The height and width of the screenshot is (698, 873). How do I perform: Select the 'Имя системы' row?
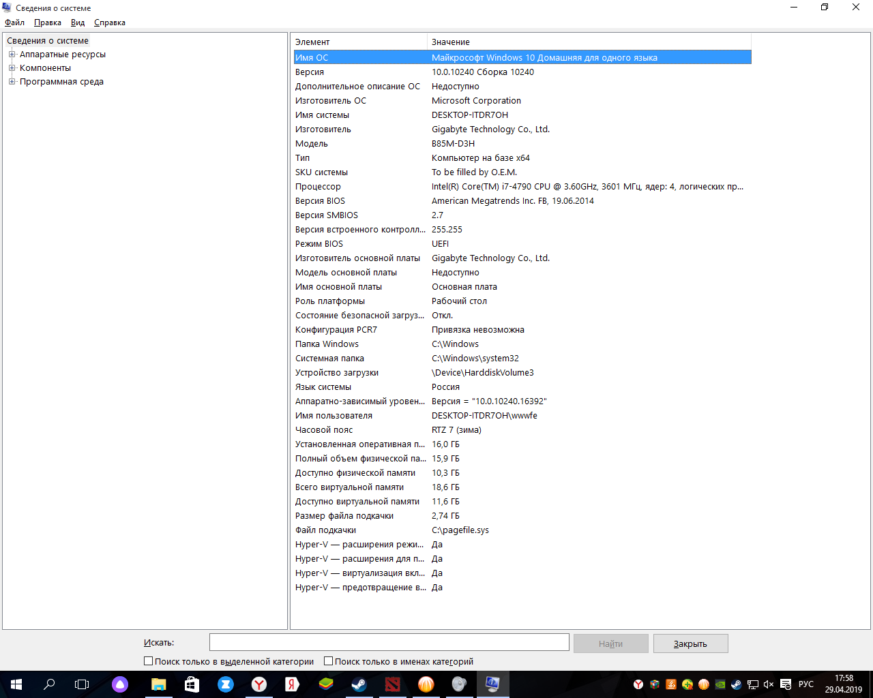[522, 115]
